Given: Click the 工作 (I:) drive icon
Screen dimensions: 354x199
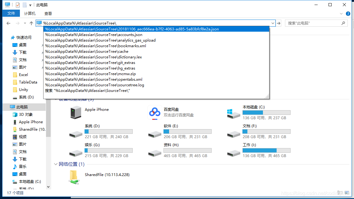Looking at the screenshot, I should pos(233,153).
